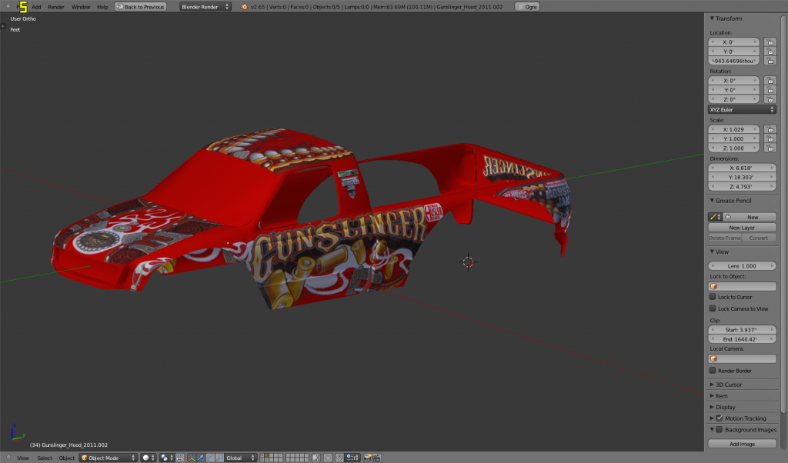Toggle the lock layers to scene icon
This screenshot has width=788, height=463.
(x=316, y=458)
